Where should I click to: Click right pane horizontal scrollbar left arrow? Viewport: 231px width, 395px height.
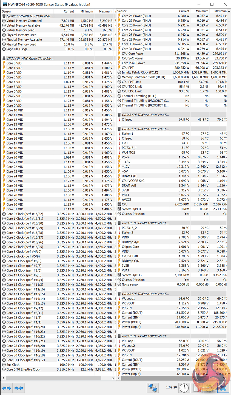point(119,378)
